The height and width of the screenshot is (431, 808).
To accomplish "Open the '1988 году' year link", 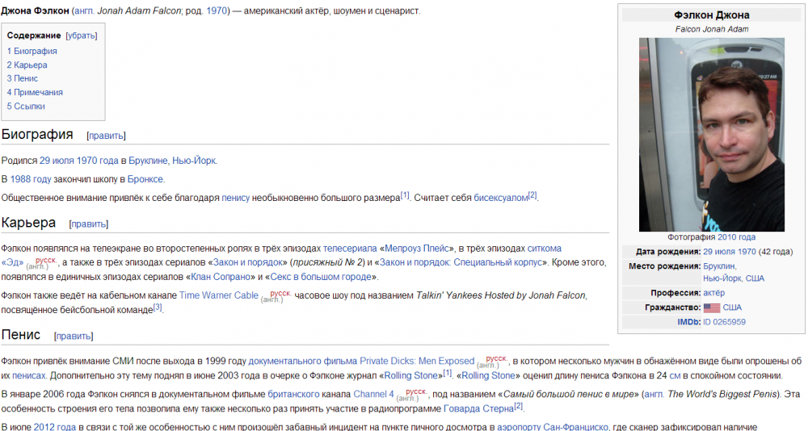I will [x=31, y=179].
